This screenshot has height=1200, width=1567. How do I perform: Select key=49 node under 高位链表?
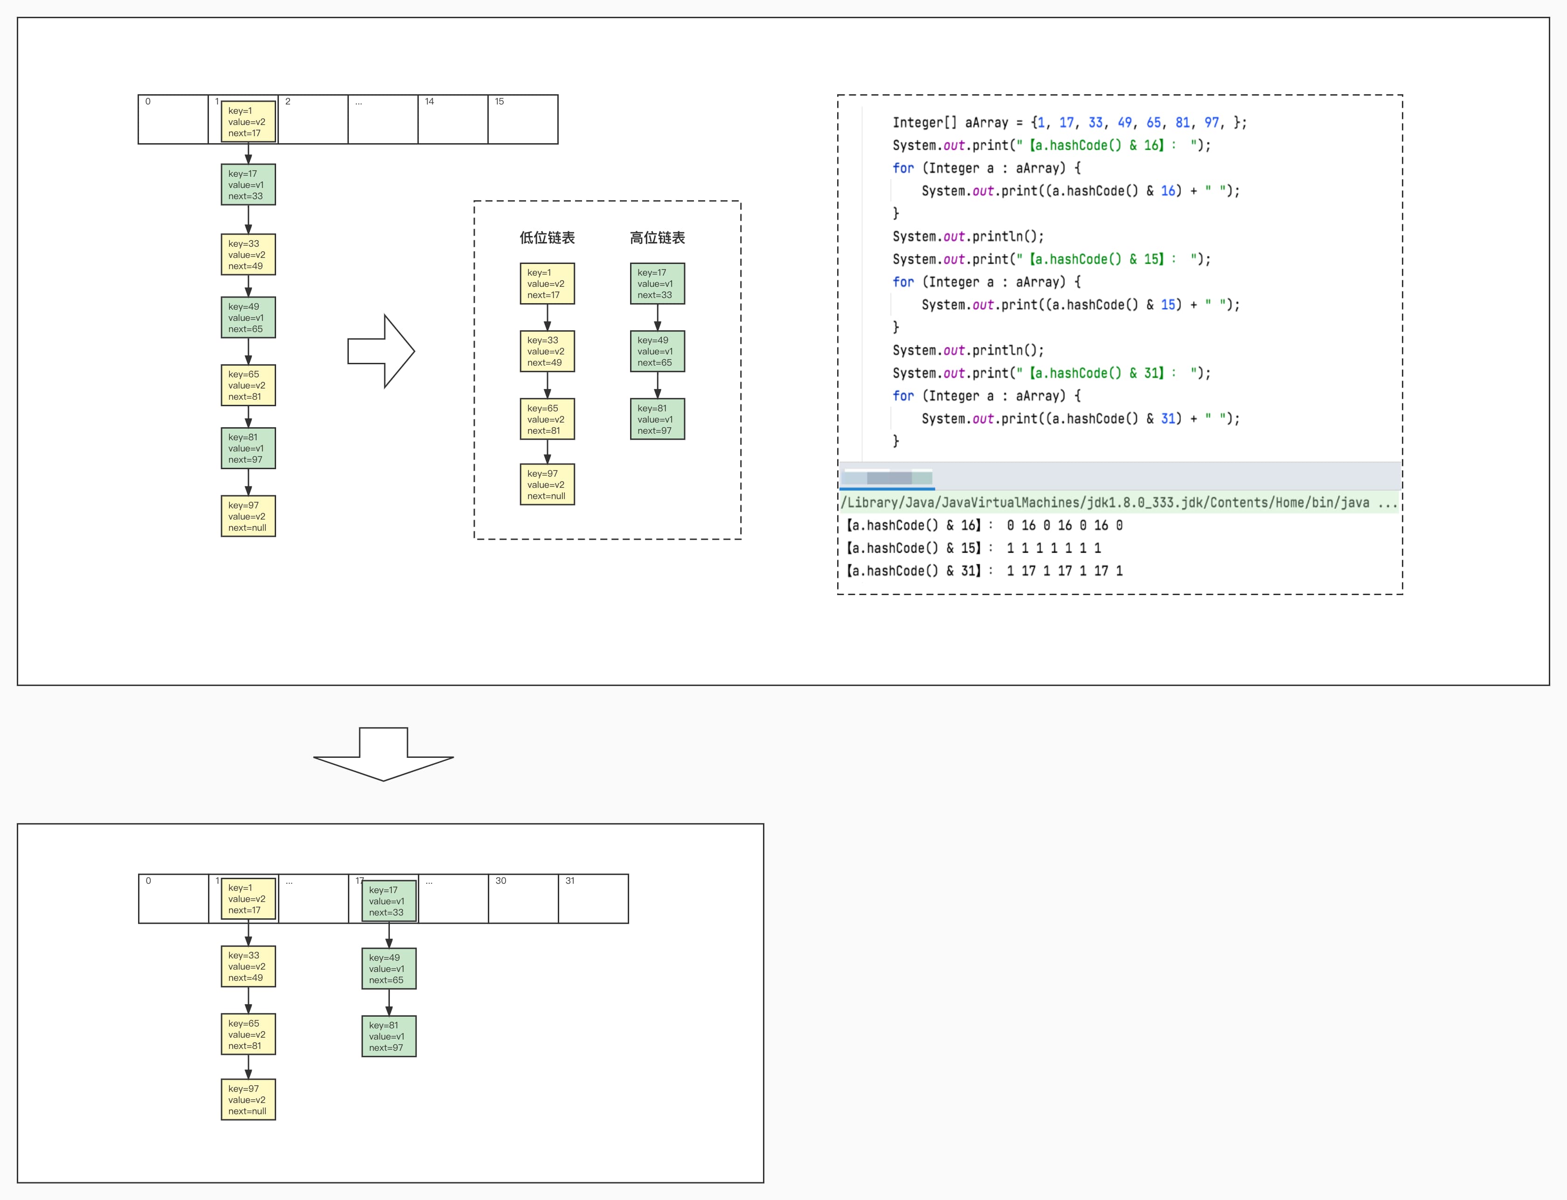tap(657, 352)
